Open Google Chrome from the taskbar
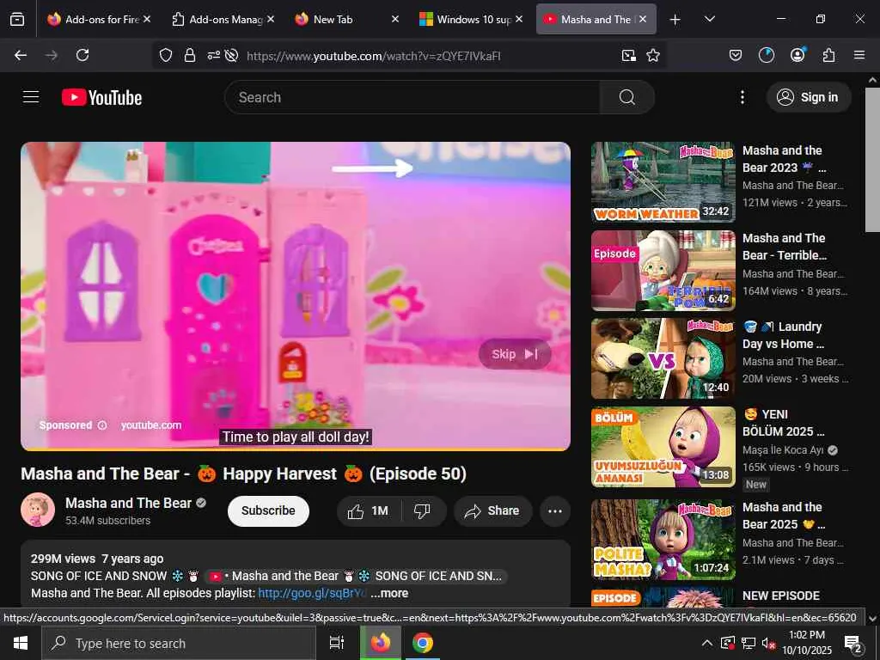Image resolution: width=880 pixels, height=660 pixels. coord(423,643)
